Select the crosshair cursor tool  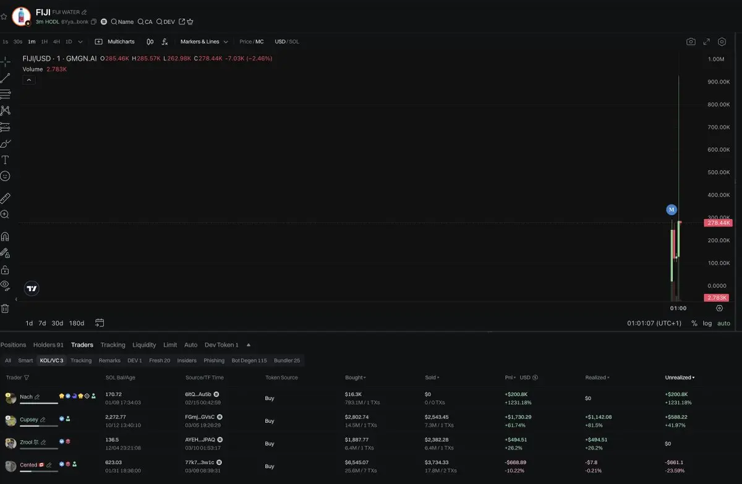(5, 61)
